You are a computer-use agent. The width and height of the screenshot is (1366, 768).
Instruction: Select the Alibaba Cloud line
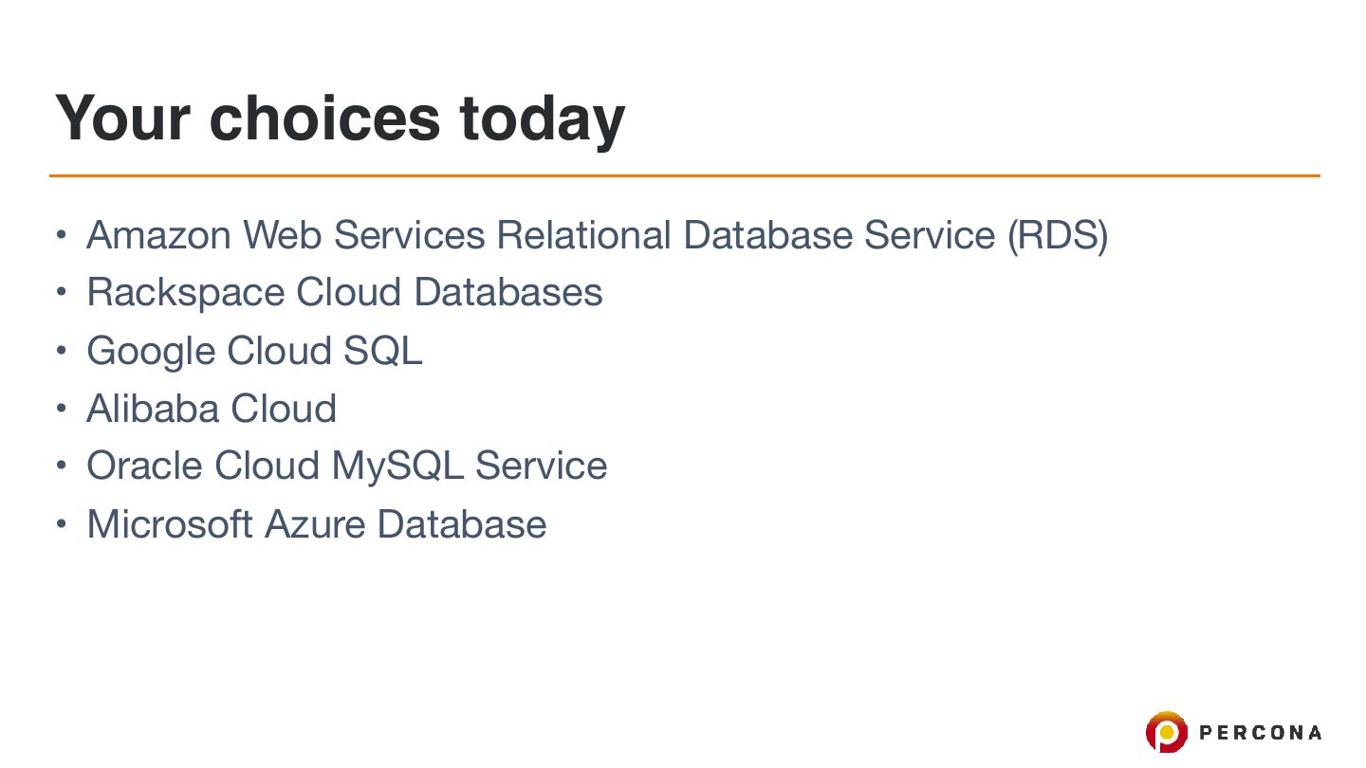(x=211, y=409)
